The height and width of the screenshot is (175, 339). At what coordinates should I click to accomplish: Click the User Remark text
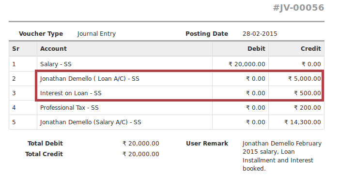click(x=282, y=156)
